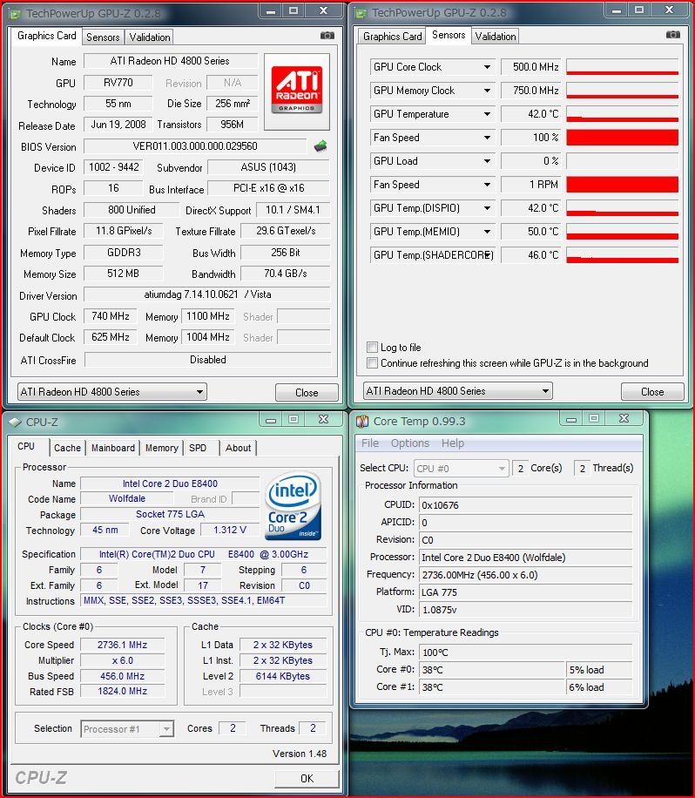Click the camera screenshot icon in Graphics Card window
This screenshot has width=695, height=798.
click(x=327, y=36)
